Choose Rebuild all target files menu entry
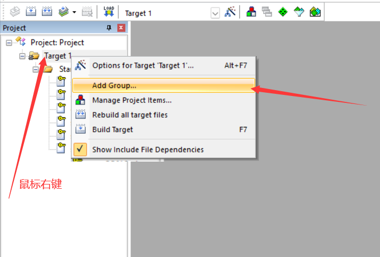Screen dimensions: 380x257 coord(164,115)
